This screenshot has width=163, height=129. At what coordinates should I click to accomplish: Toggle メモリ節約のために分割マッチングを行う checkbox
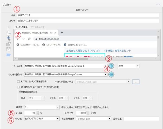18,87
